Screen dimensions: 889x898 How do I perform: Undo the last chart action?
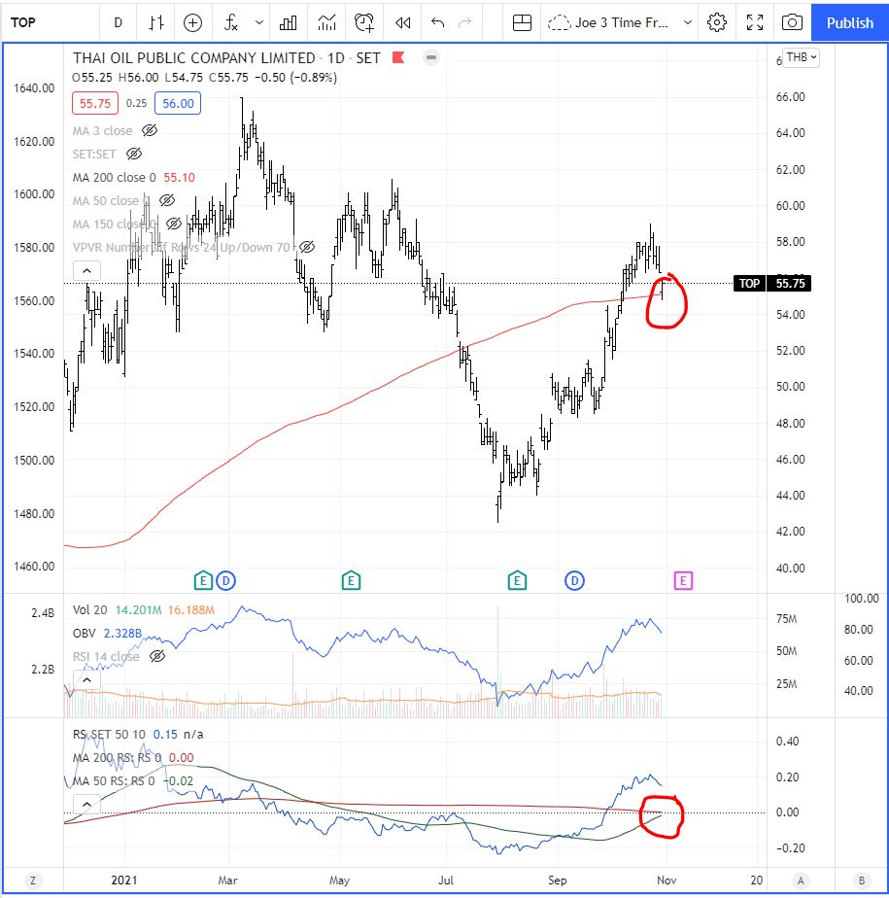click(437, 22)
